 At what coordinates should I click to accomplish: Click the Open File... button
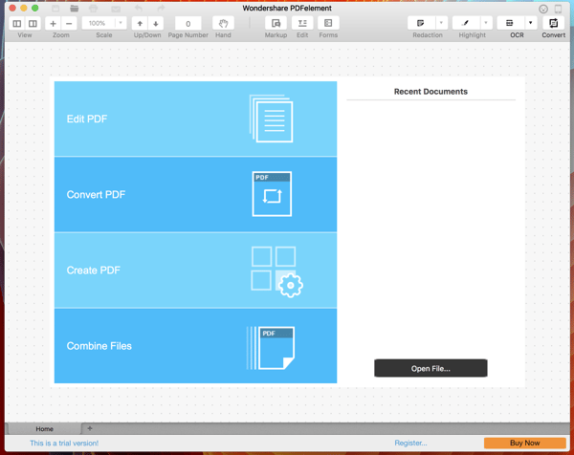(430, 368)
